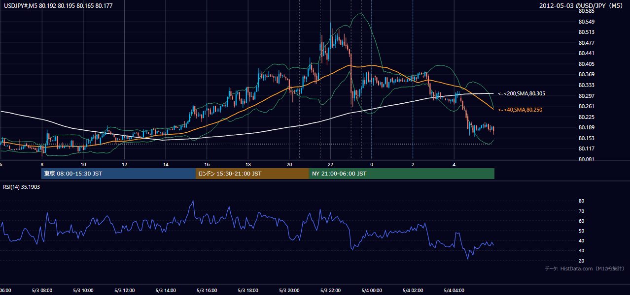Click price axis value 80.297

point(586,96)
